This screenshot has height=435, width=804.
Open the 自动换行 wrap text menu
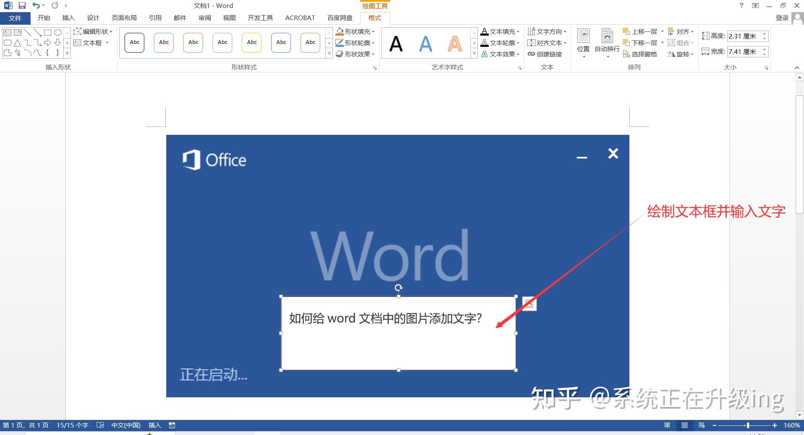click(607, 43)
